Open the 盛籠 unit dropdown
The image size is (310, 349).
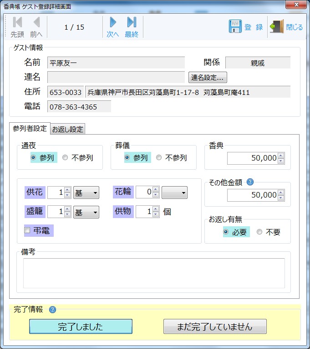(86, 212)
